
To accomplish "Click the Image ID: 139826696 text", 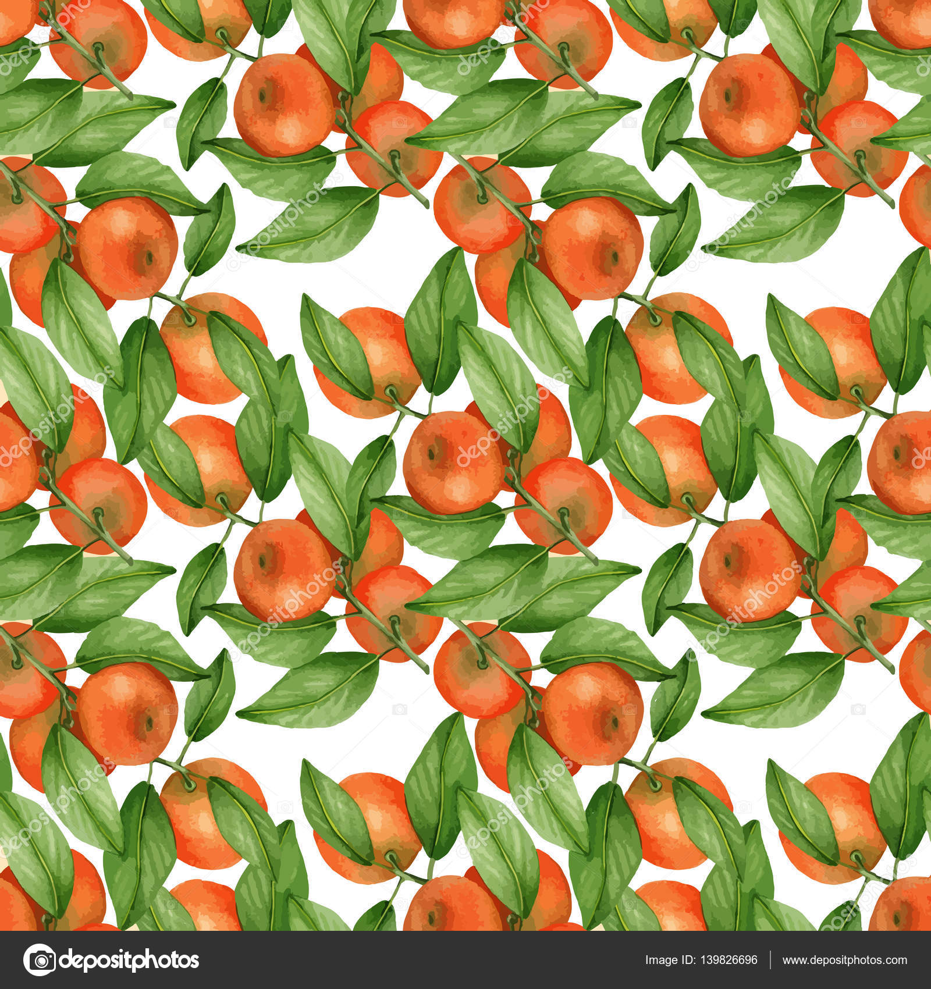I will 701,960.
